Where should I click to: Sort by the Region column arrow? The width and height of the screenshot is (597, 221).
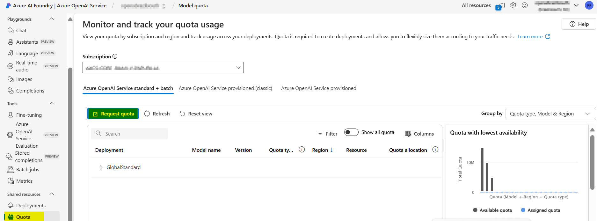click(331, 150)
